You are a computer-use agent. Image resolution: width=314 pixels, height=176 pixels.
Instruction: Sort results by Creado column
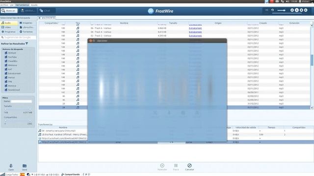[263, 23]
